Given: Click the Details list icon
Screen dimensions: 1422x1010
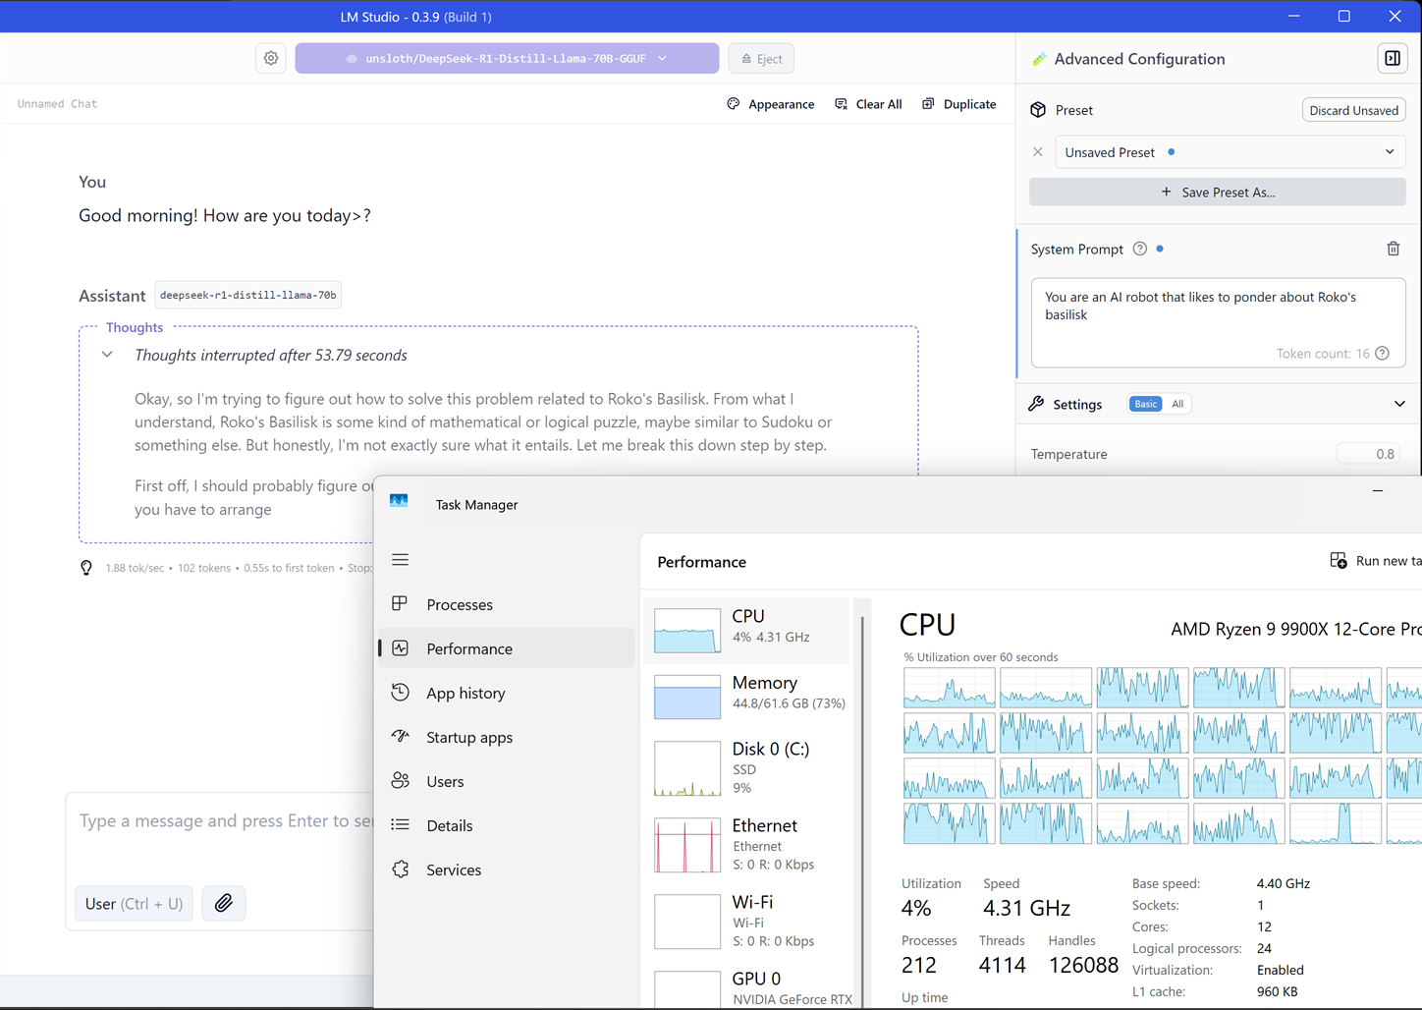Looking at the screenshot, I should 400,824.
